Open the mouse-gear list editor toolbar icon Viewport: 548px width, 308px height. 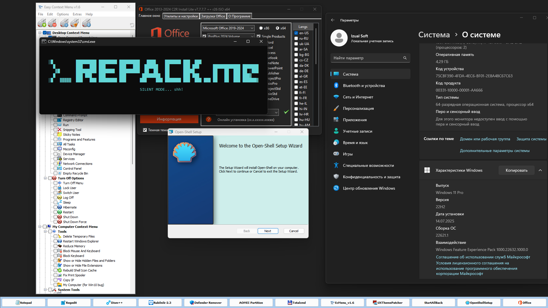[x=65, y=23]
